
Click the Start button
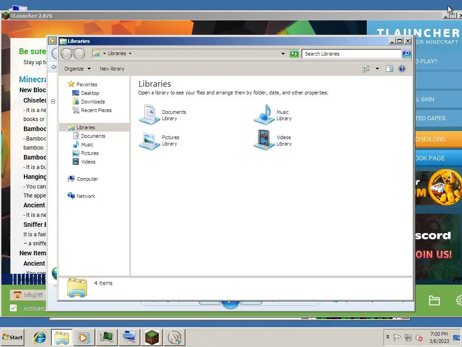[12, 337]
